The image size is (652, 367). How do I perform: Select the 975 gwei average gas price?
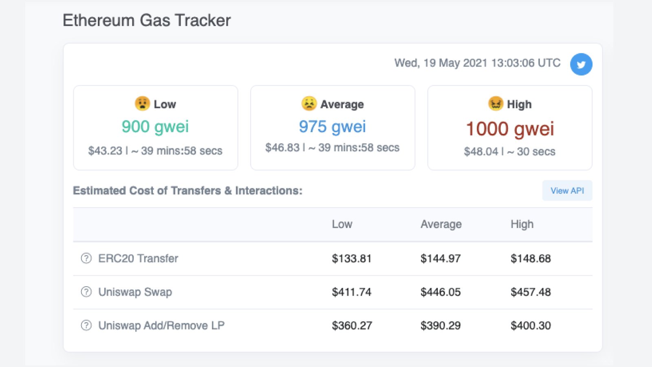tap(333, 126)
